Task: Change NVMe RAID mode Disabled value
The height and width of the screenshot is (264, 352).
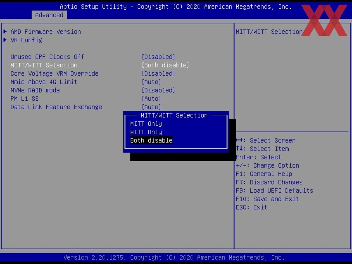Action: pos(158,90)
